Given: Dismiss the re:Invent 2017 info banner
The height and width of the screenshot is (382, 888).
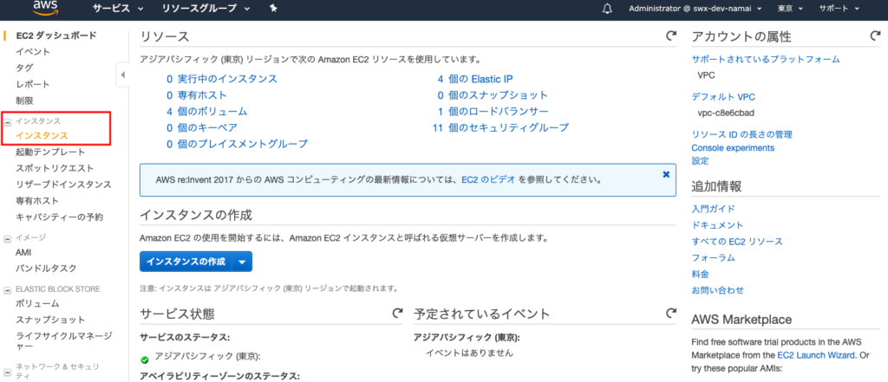Looking at the screenshot, I should coord(666,174).
